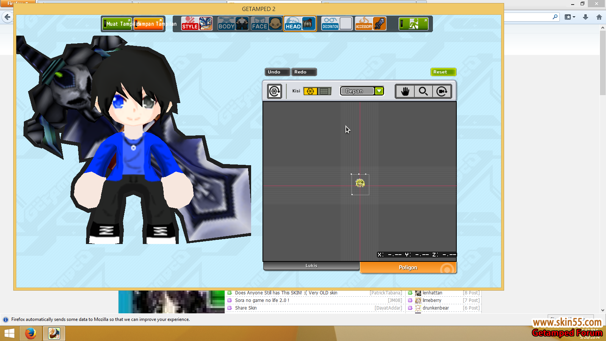This screenshot has height=341, width=606.
Task: Click the green Reset button
Action: pos(443,72)
